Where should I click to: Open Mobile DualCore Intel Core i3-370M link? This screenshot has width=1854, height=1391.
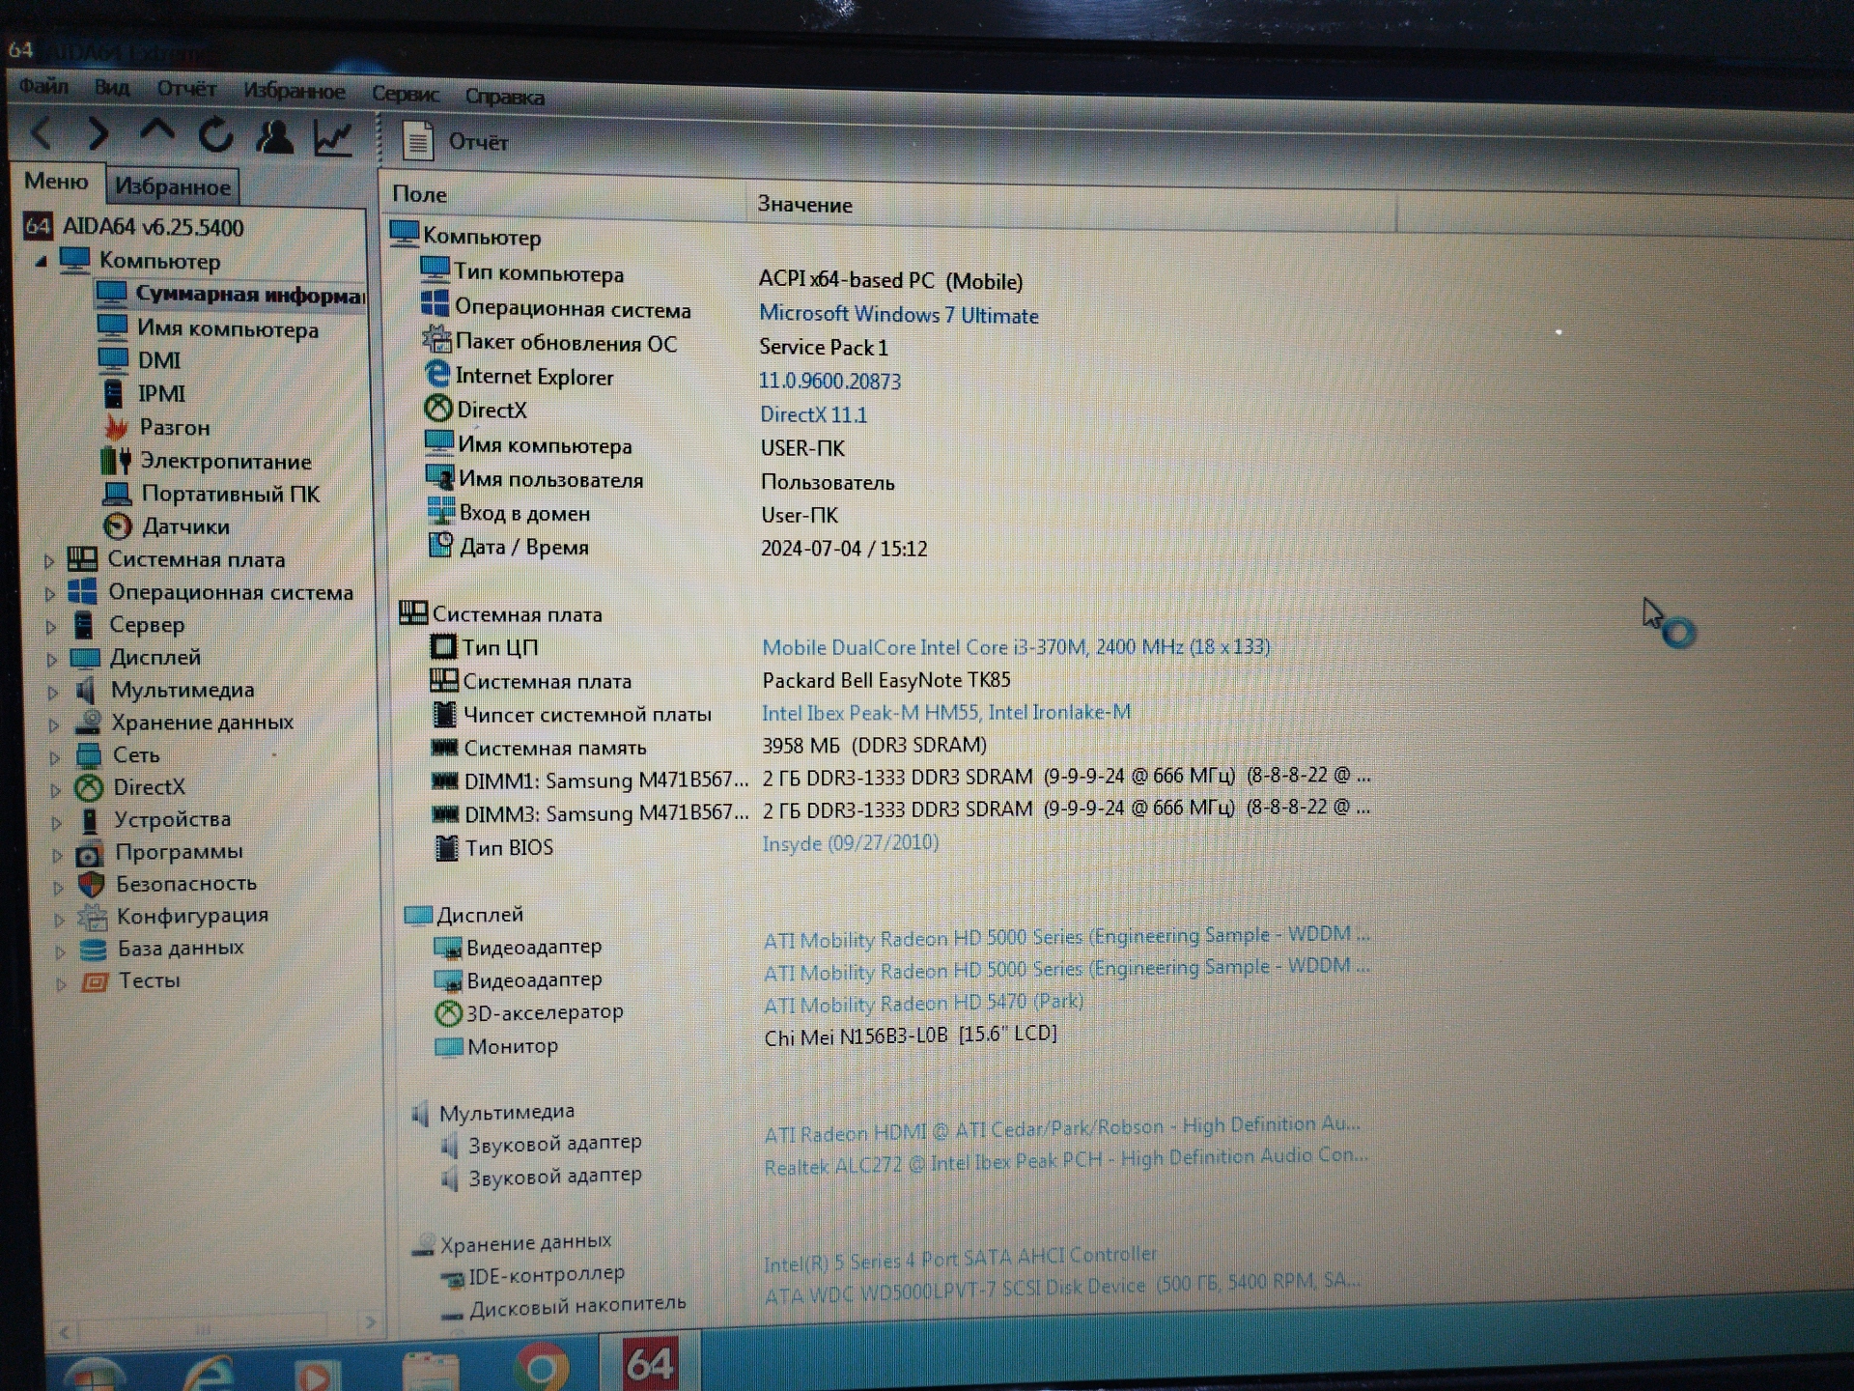tap(1016, 646)
